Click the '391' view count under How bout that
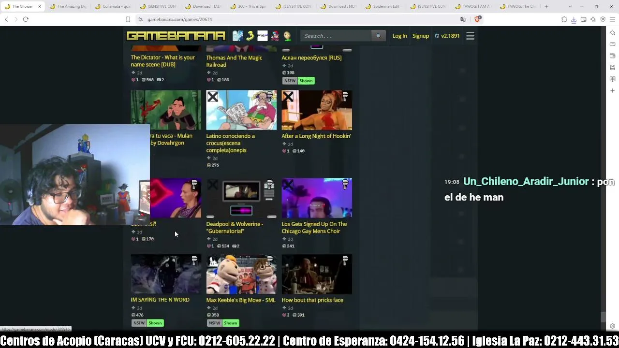 click(298, 315)
